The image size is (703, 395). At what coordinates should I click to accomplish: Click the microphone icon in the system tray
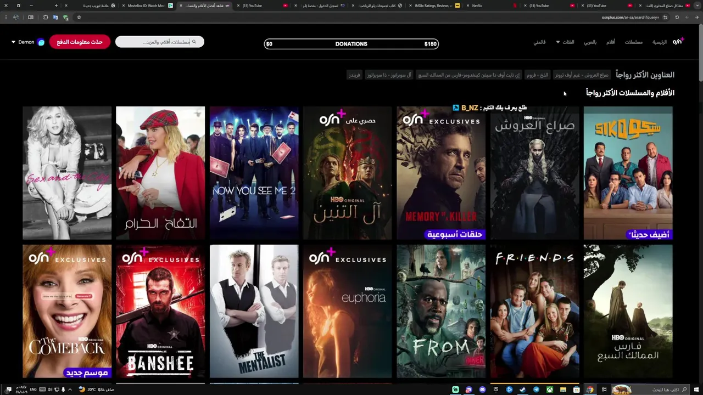click(x=63, y=390)
